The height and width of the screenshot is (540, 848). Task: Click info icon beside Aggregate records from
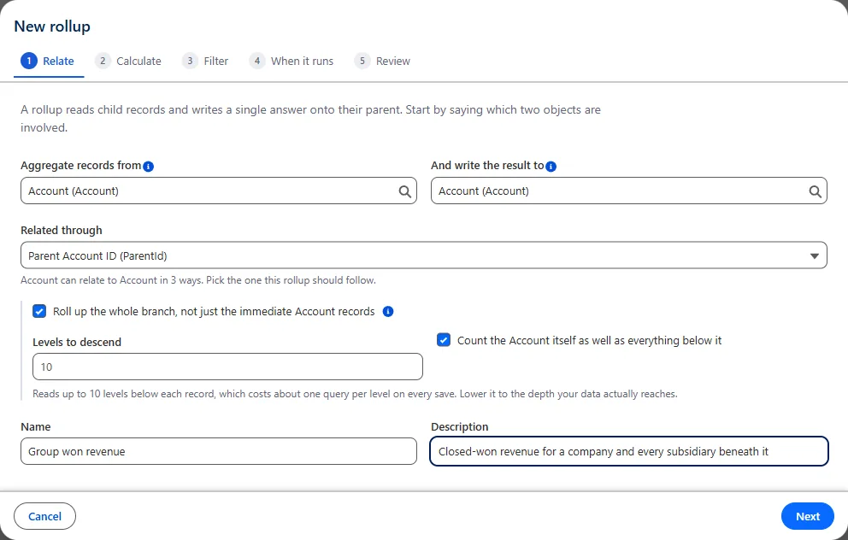tap(148, 167)
